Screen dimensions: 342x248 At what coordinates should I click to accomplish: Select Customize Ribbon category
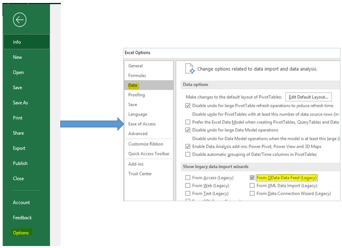pos(149,144)
